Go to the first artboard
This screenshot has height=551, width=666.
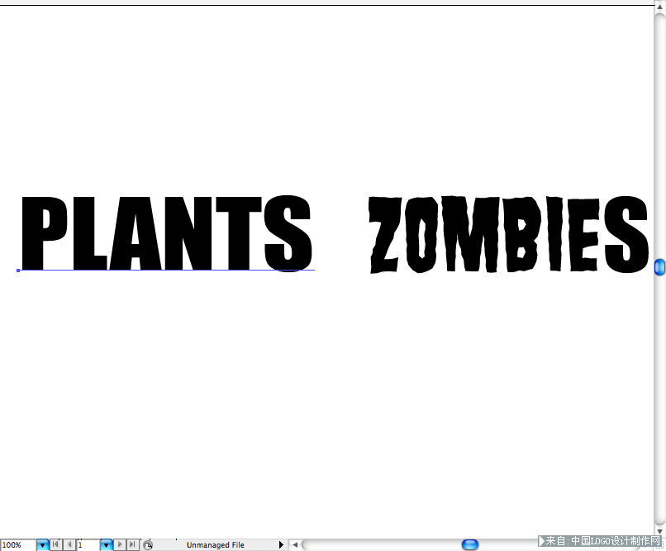click(55, 544)
